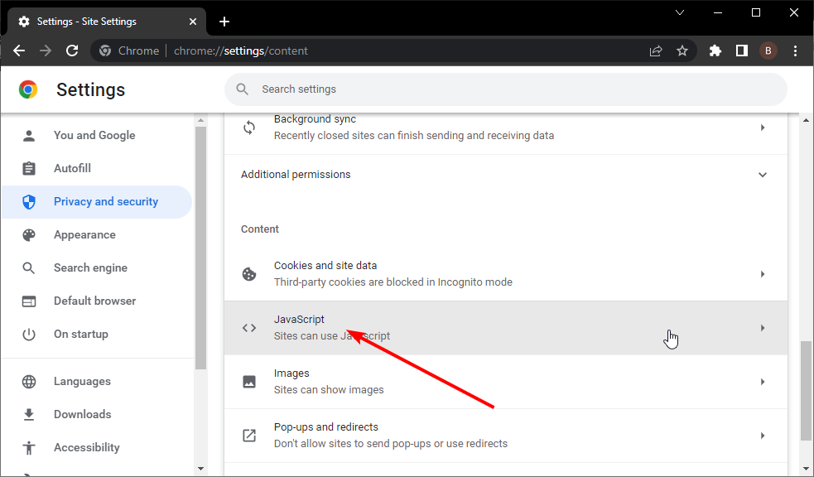This screenshot has width=814, height=477.
Task: Open the profile avatar B
Action: point(768,51)
